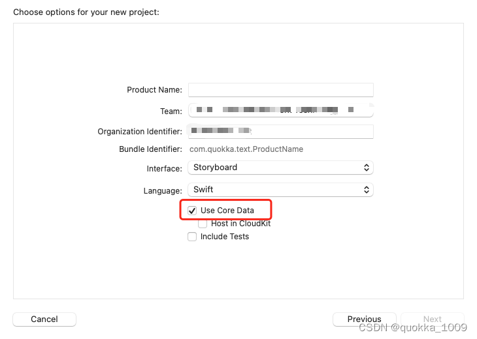
Task: Click the Interface label
Action: click(x=164, y=169)
